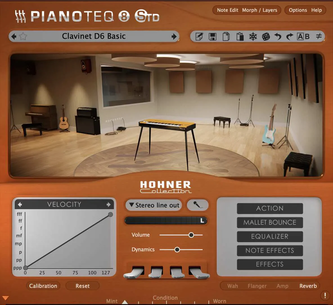333x305 pixels.
Task: Open the Stereo line out dropdown
Action: click(x=154, y=205)
